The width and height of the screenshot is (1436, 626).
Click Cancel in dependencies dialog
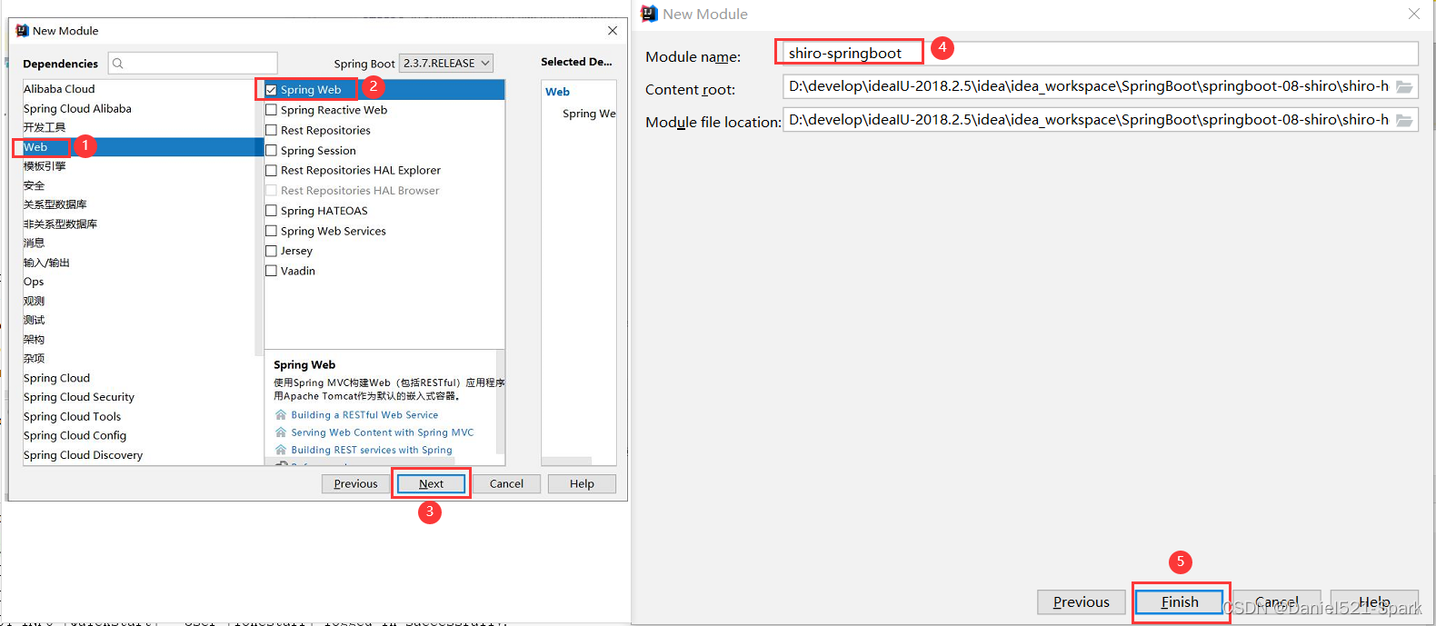506,483
